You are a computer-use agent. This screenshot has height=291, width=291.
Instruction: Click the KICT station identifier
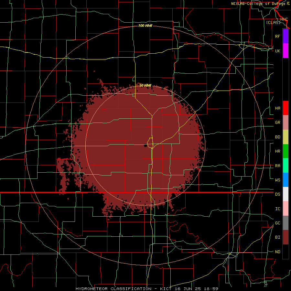[x=166, y=289]
